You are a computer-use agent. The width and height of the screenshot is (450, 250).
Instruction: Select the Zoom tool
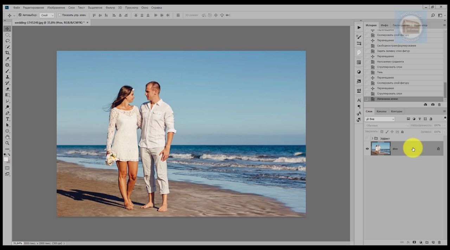pyautogui.click(x=7, y=143)
